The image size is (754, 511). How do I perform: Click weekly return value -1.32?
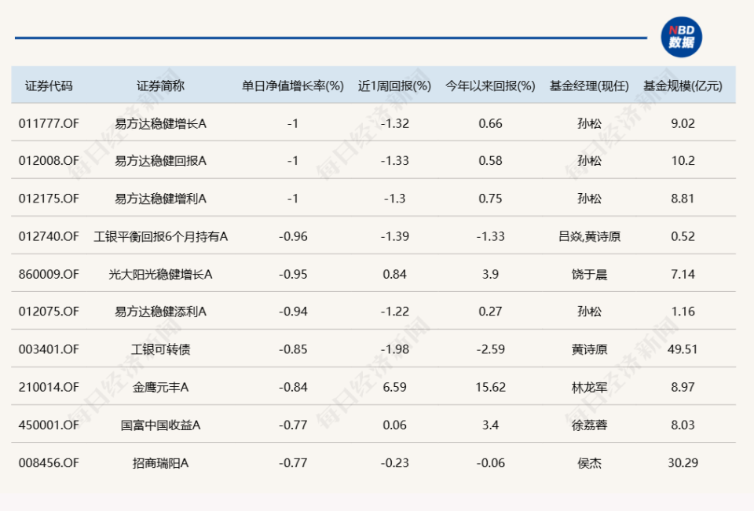tap(395, 123)
